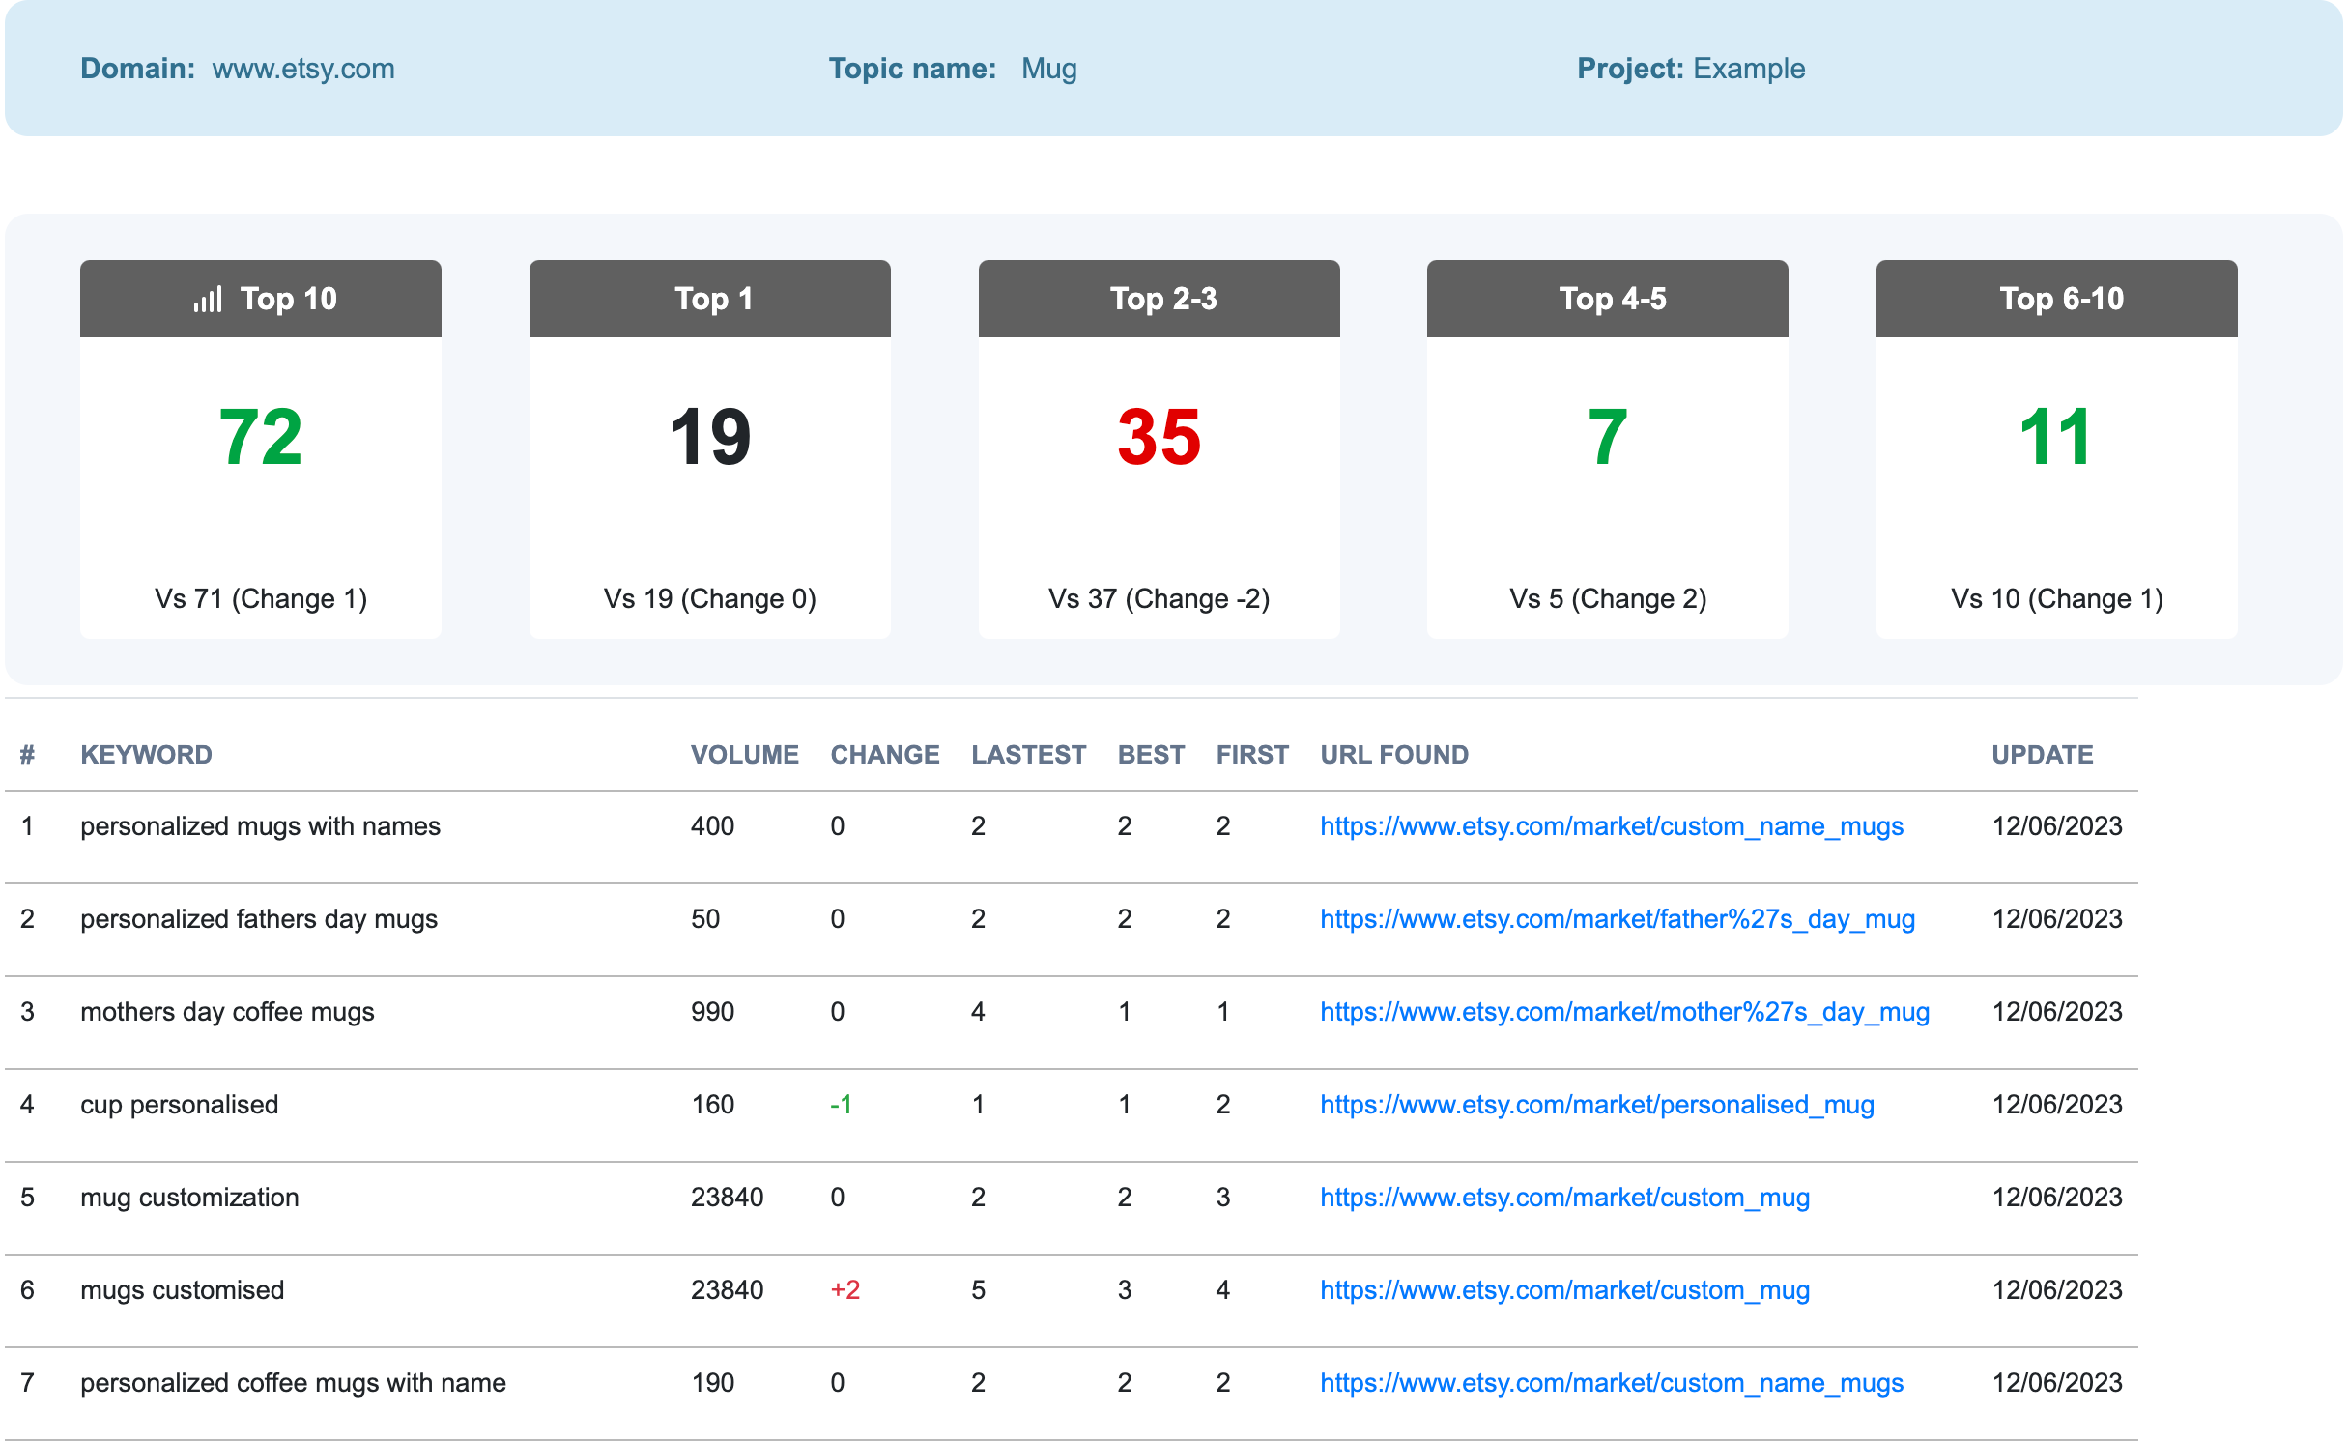The image size is (2348, 1444).
Task: Click the red 35 value
Action: tap(1160, 438)
